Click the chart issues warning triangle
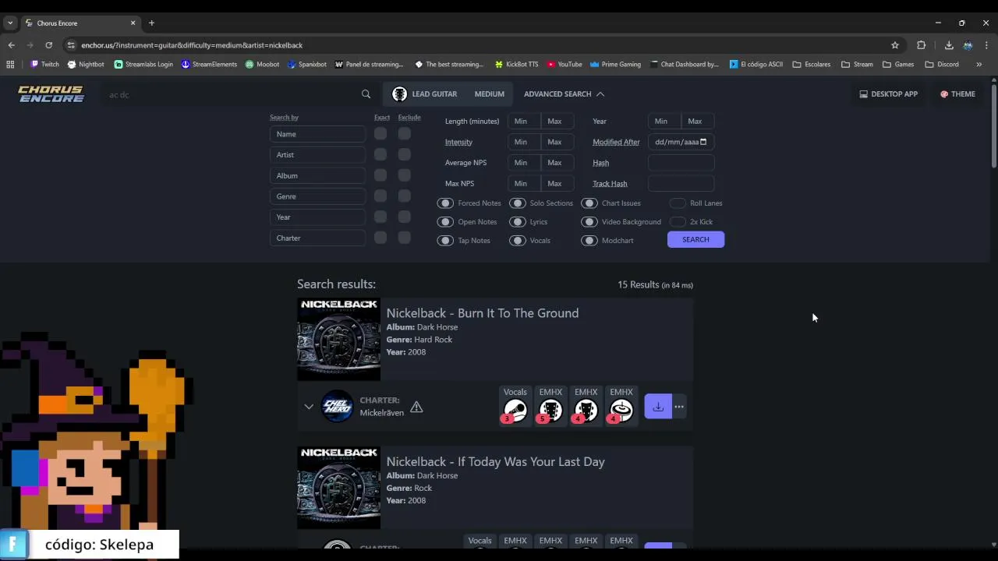The image size is (998, 561). (x=416, y=407)
